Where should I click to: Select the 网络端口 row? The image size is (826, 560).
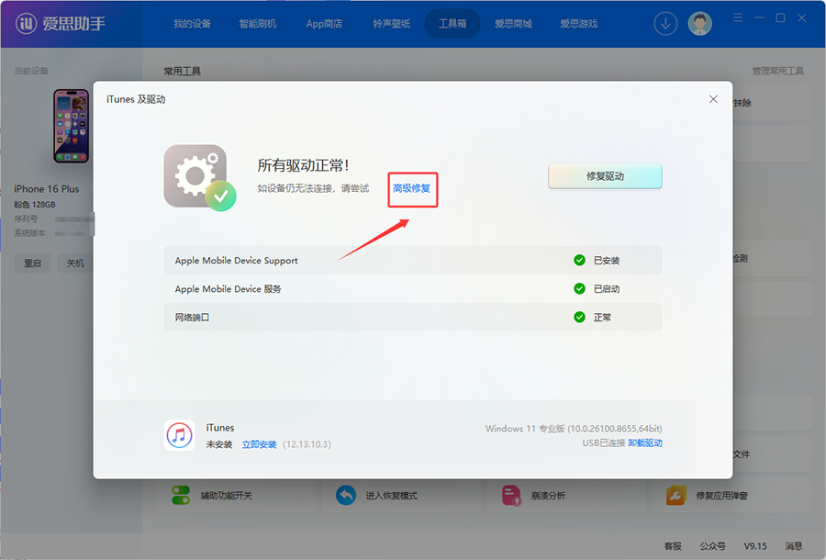[412, 317]
